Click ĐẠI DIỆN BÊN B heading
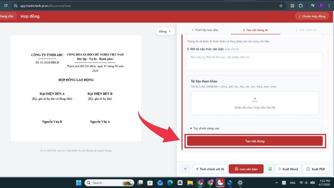 100,94
